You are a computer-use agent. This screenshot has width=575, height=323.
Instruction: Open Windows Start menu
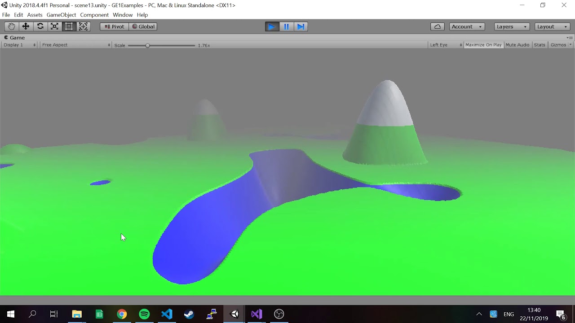[x=11, y=314]
